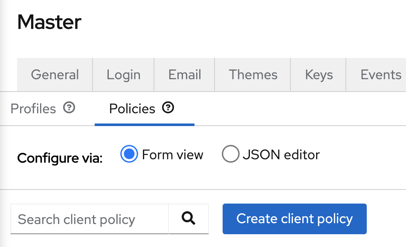Focus the Search client policy field
Screen dimensions: 406x247
[89, 219]
